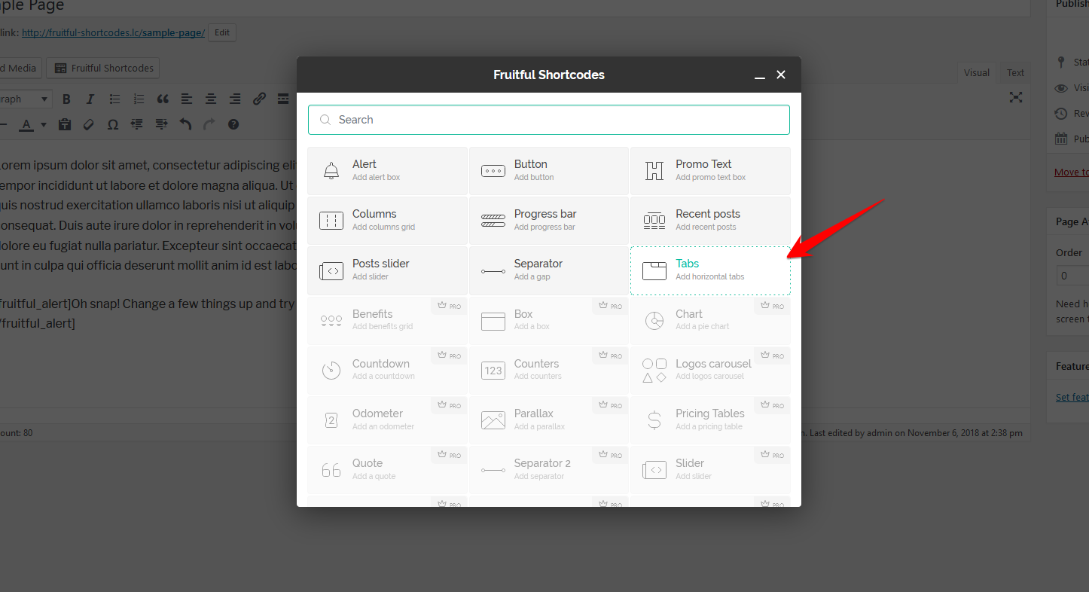This screenshot has width=1089, height=592.
Task: Switch to the Text editor tab
Action: pyautogui.click(x=1015, y=72)
